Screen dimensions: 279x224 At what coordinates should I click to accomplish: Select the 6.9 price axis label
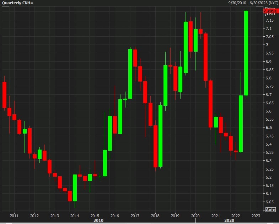click(269, 62)
